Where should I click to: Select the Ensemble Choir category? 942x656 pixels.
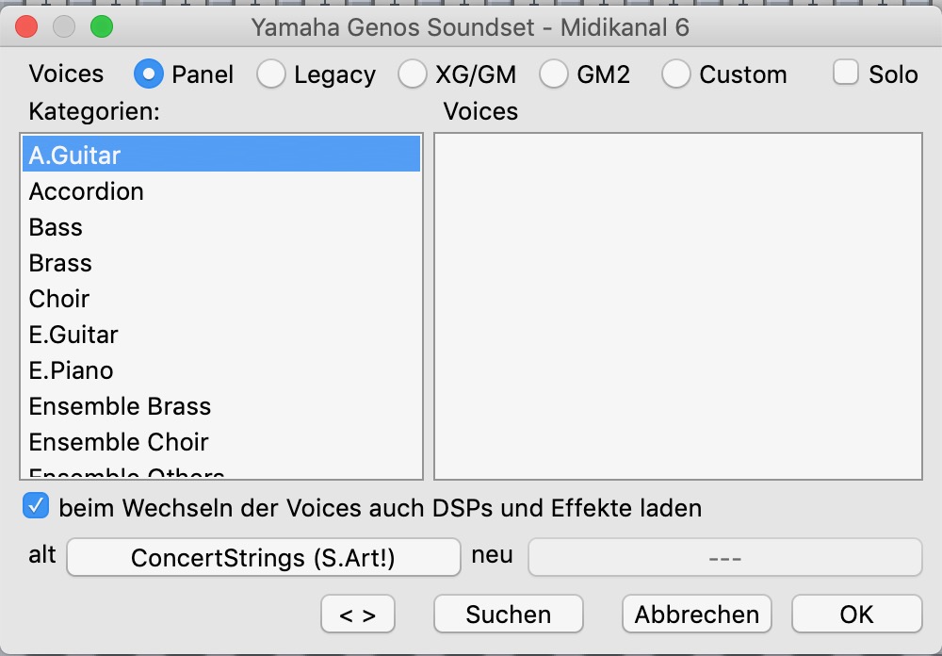click(x=221, y=442)
